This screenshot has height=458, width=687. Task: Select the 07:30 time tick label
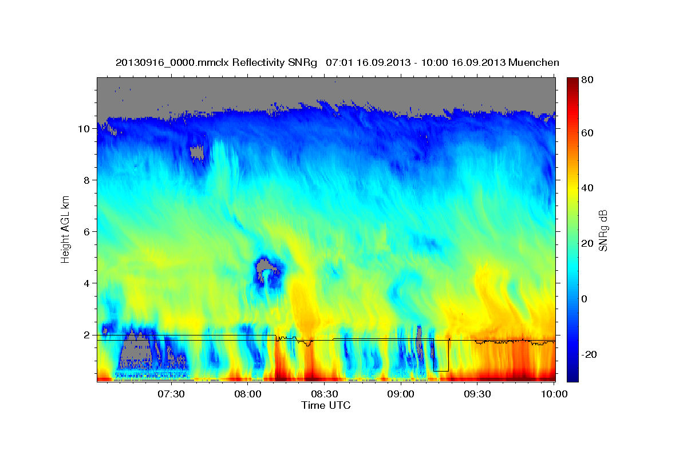click(x=171, y=394)
